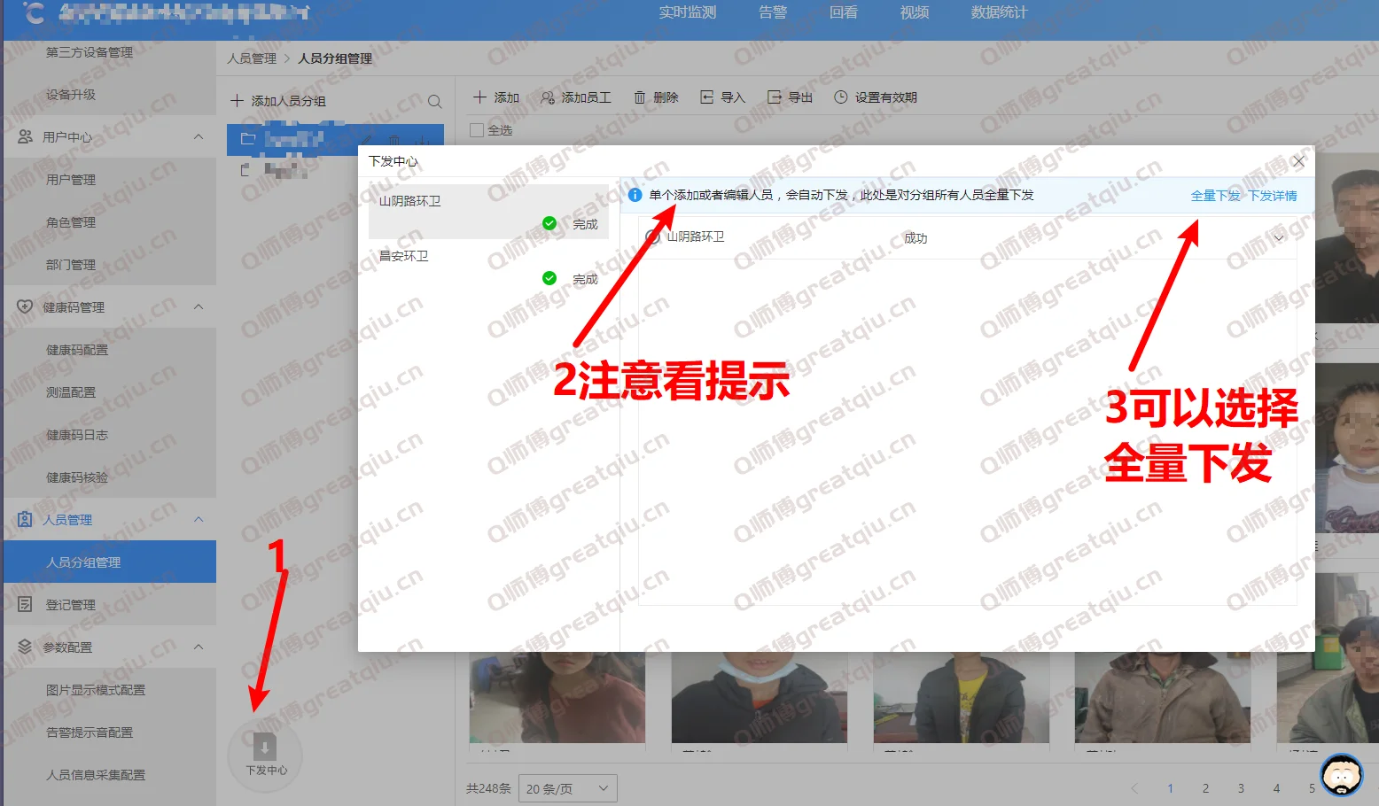Click the 全量下发 link
The height and width of the screenshot is (806, 1379).
1215,196
